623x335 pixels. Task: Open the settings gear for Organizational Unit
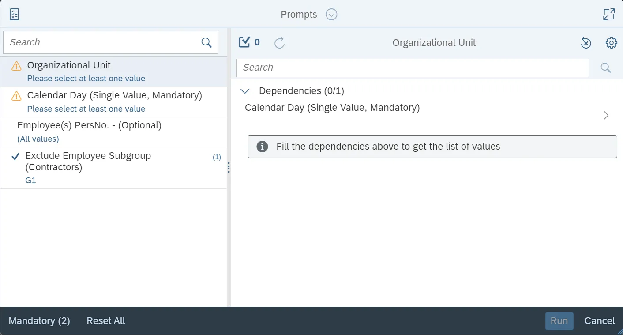click(x=611, y=43)
